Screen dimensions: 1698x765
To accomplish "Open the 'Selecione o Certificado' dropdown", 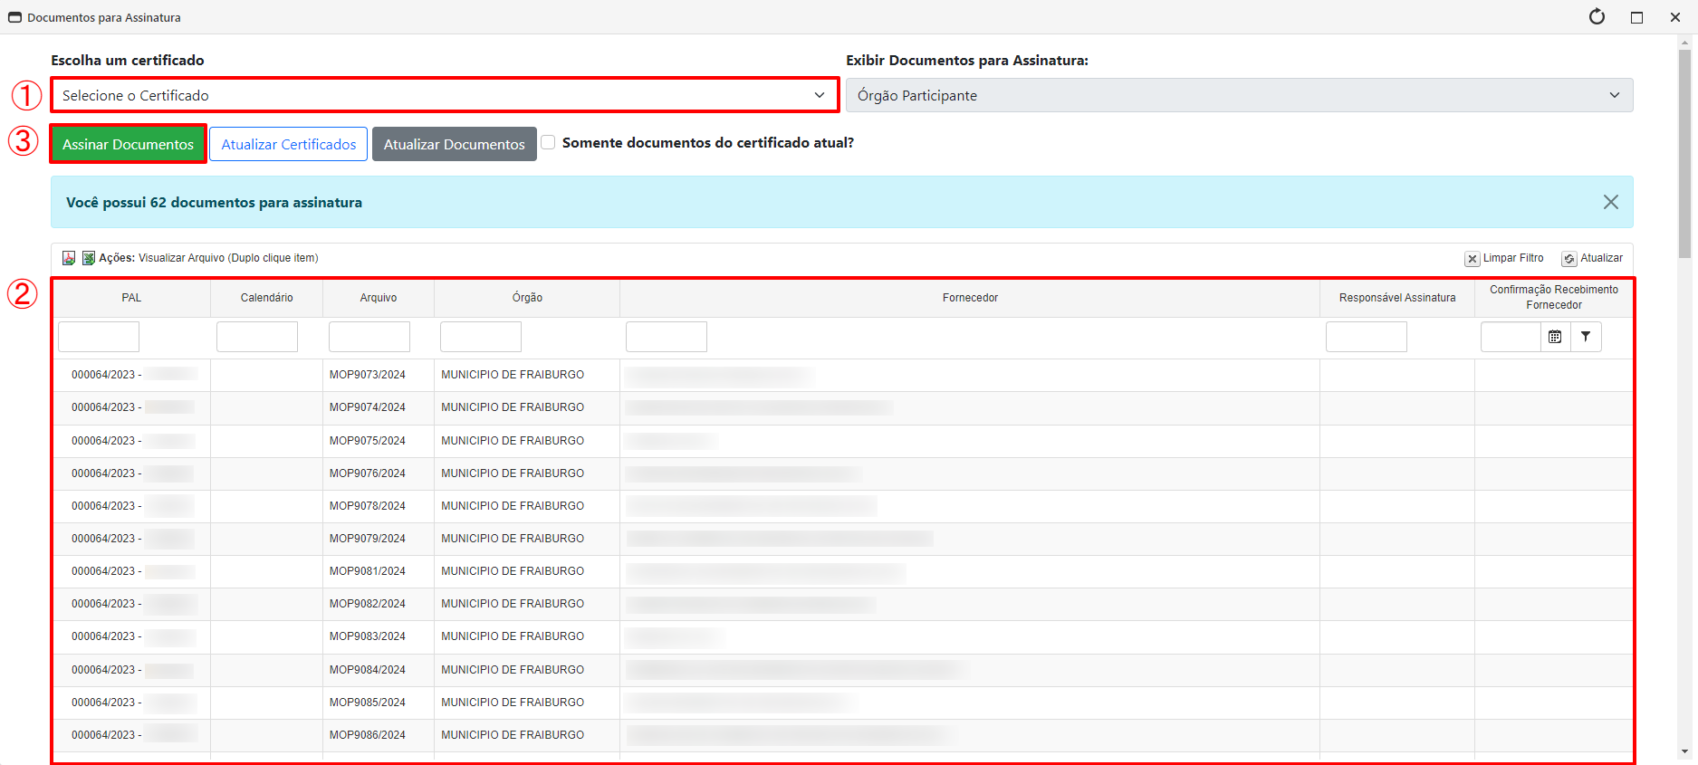I will [x=445, y=95].
